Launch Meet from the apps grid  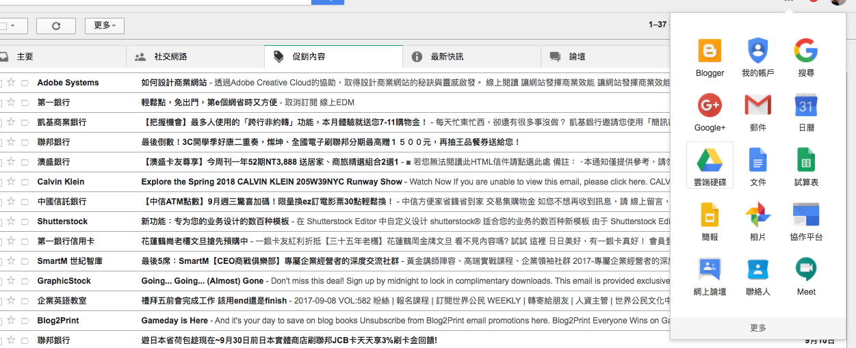(806, 276)
